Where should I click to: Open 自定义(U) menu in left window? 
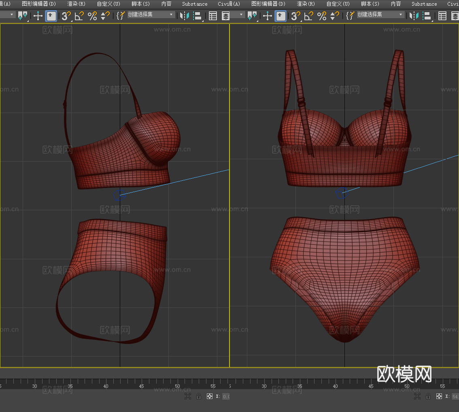coord(108,4)
